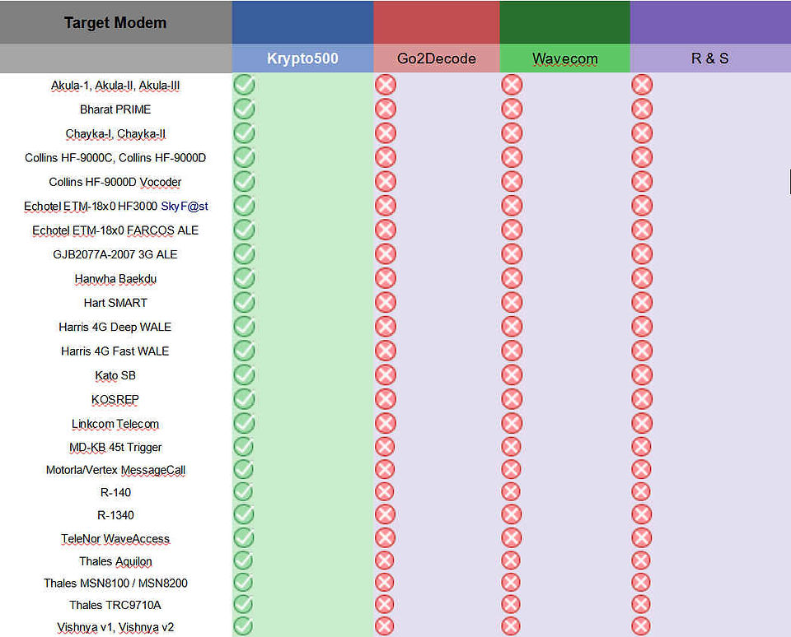Click the R & S cross for Echotel HF3000 SkyF@st
The height and width of the screenshot is (637, 791).
pyautogui.click(x=642, y=206)
